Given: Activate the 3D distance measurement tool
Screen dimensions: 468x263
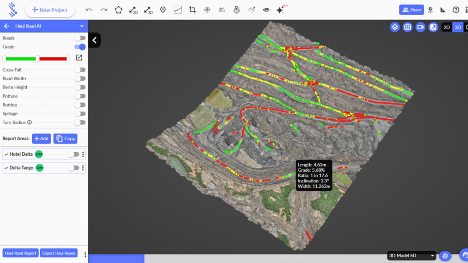Looking at the screenshot, I should pos(148,10).
